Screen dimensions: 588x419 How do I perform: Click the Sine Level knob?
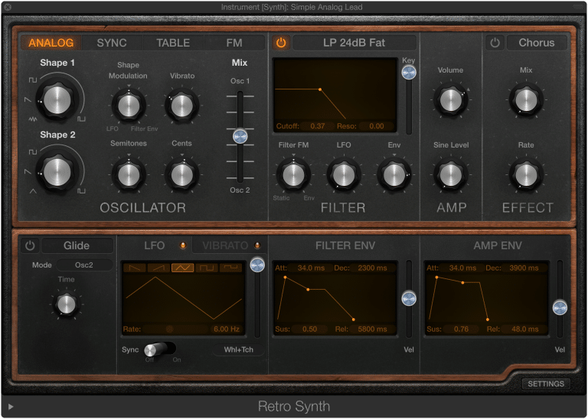(x=450, y=175)
